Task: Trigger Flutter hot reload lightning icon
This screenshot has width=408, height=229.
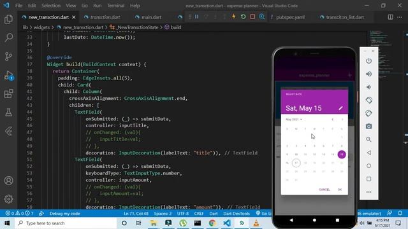Action: [x=234, y=17]
